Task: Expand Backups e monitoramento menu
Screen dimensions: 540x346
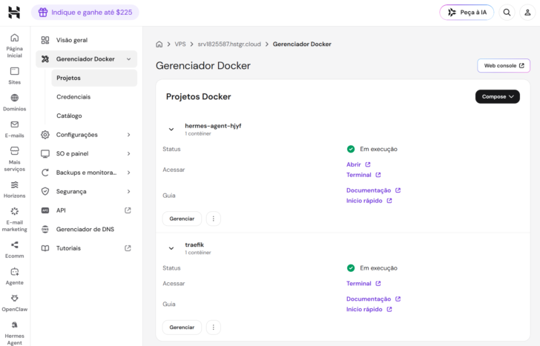Action: tap(86, 173)
